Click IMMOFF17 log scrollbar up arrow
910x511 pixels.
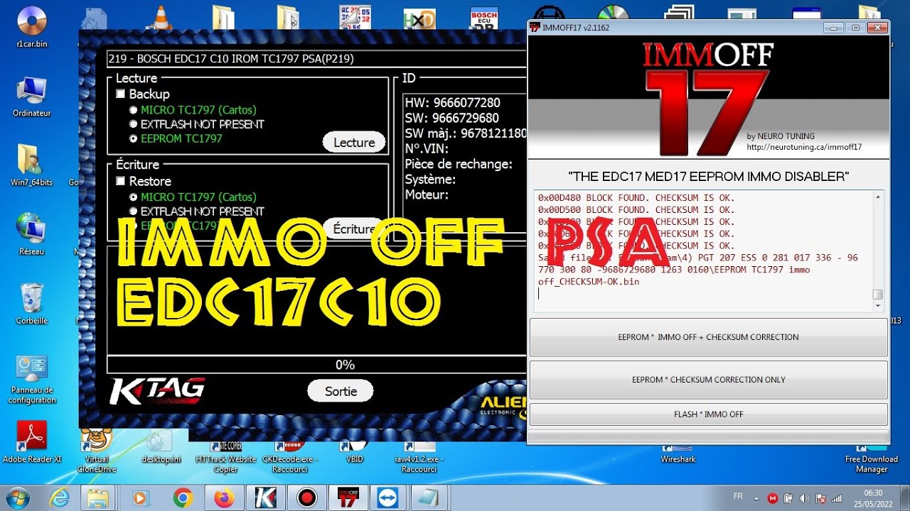pyautogui.click(x=878, y=197)
